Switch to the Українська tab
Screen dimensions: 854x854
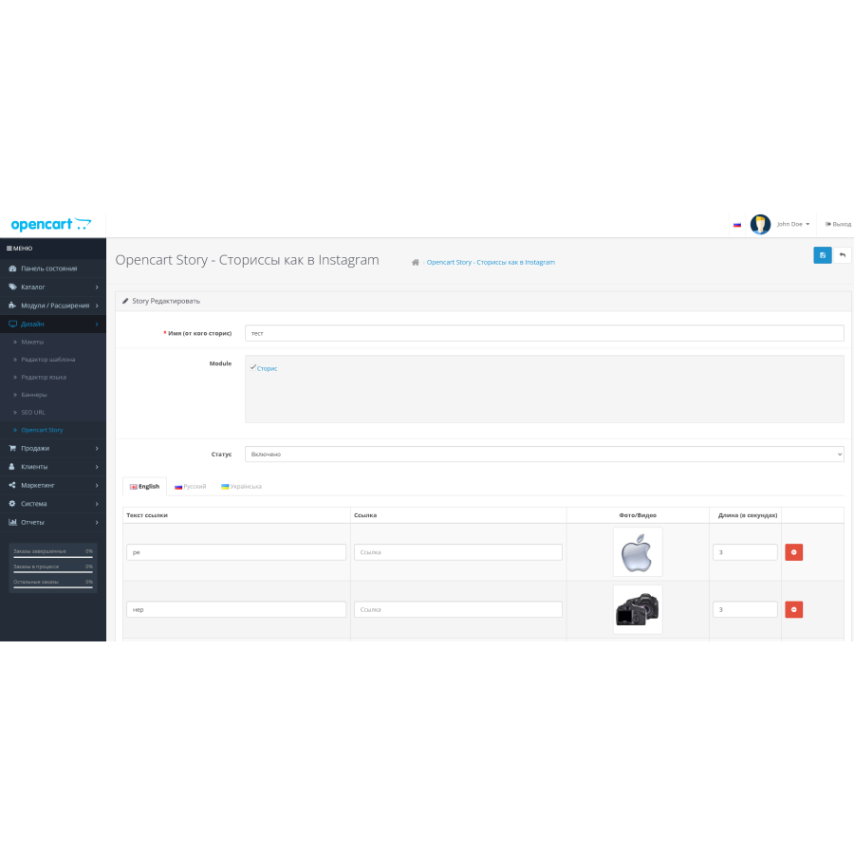(241, 487)
